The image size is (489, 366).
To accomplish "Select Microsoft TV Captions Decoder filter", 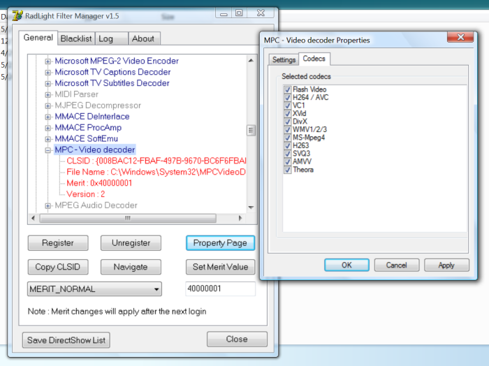I will [x=112, y=72].
